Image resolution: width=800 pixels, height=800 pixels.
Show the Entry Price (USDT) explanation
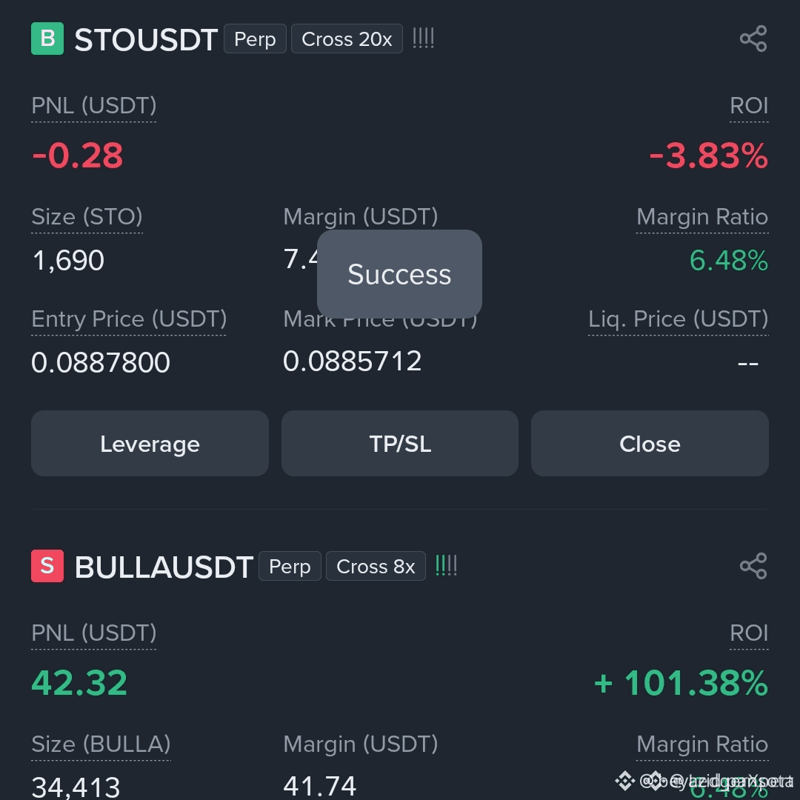tap(129, 319)
